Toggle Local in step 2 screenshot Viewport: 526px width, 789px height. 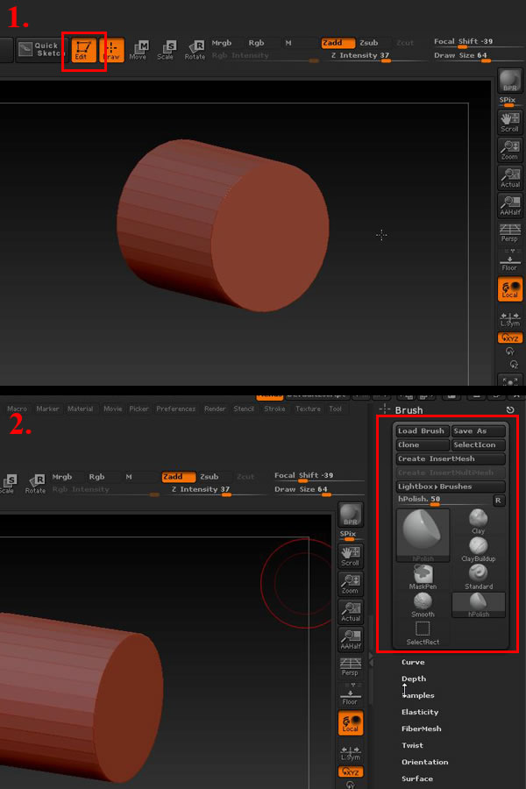coord(351,723)
